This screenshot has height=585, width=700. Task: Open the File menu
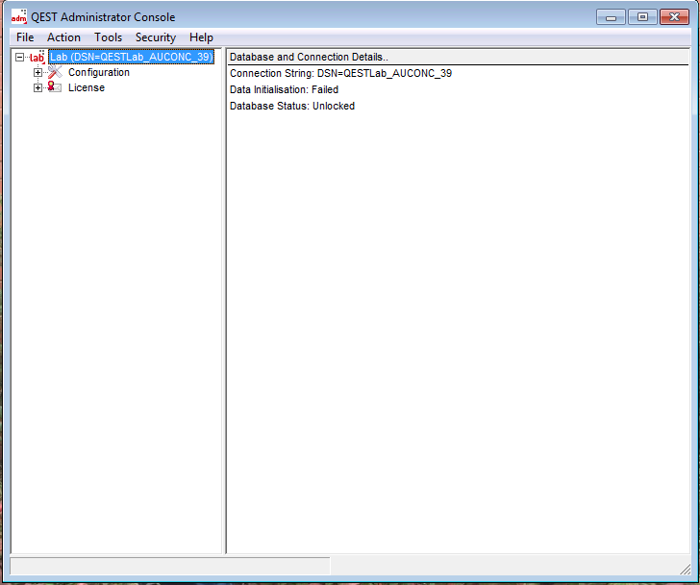click(x=25, y=37)
